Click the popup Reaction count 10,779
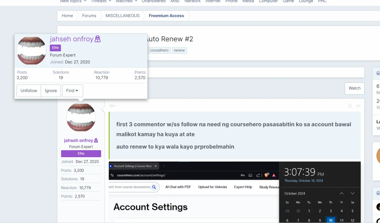Viewport: 380px width, 223px height. click(102, 78)
